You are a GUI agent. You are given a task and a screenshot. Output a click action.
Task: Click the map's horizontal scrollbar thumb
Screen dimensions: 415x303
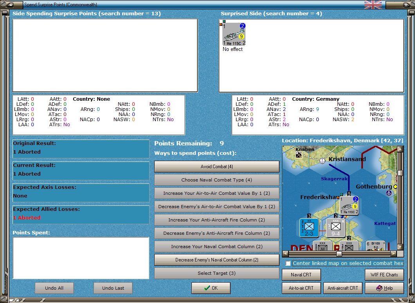[339, 254]
